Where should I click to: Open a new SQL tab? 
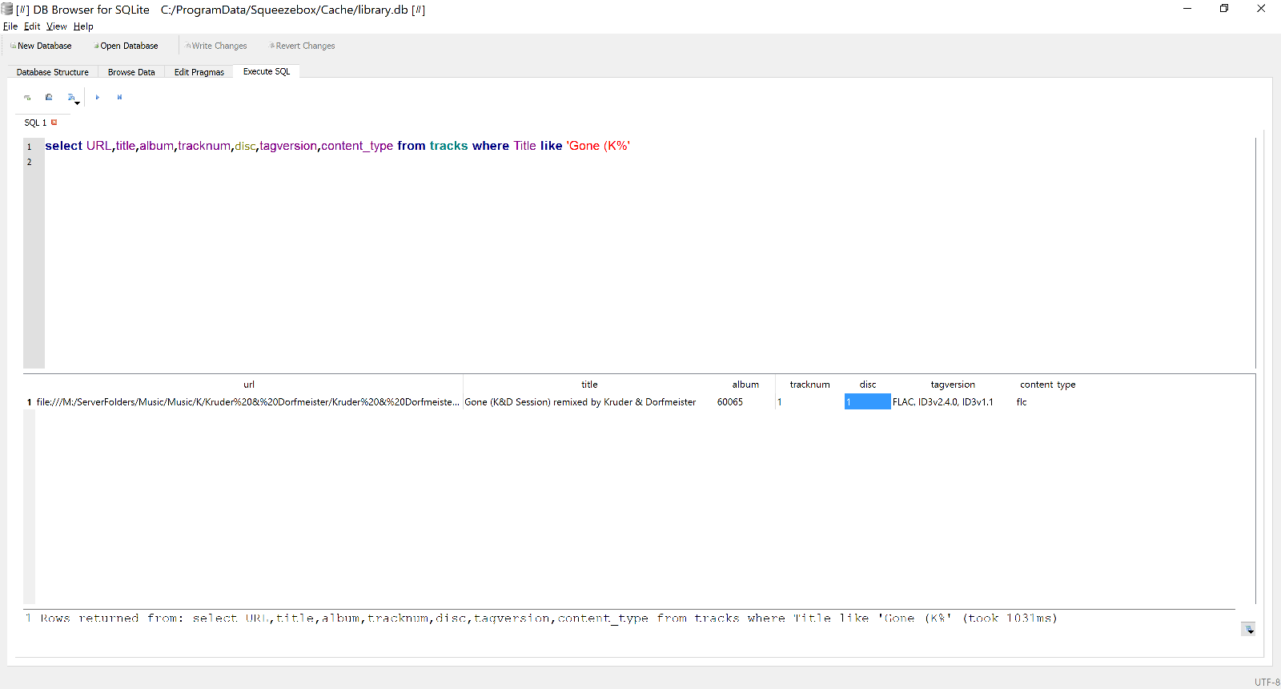27,98
